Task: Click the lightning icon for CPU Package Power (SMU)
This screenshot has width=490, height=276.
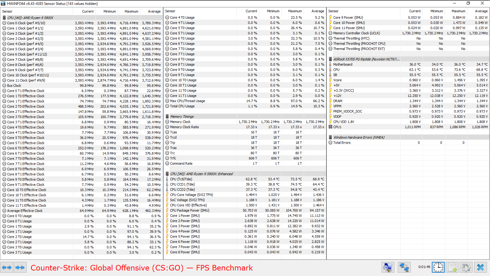Action: pyautogui.click(x=167, y=210)
